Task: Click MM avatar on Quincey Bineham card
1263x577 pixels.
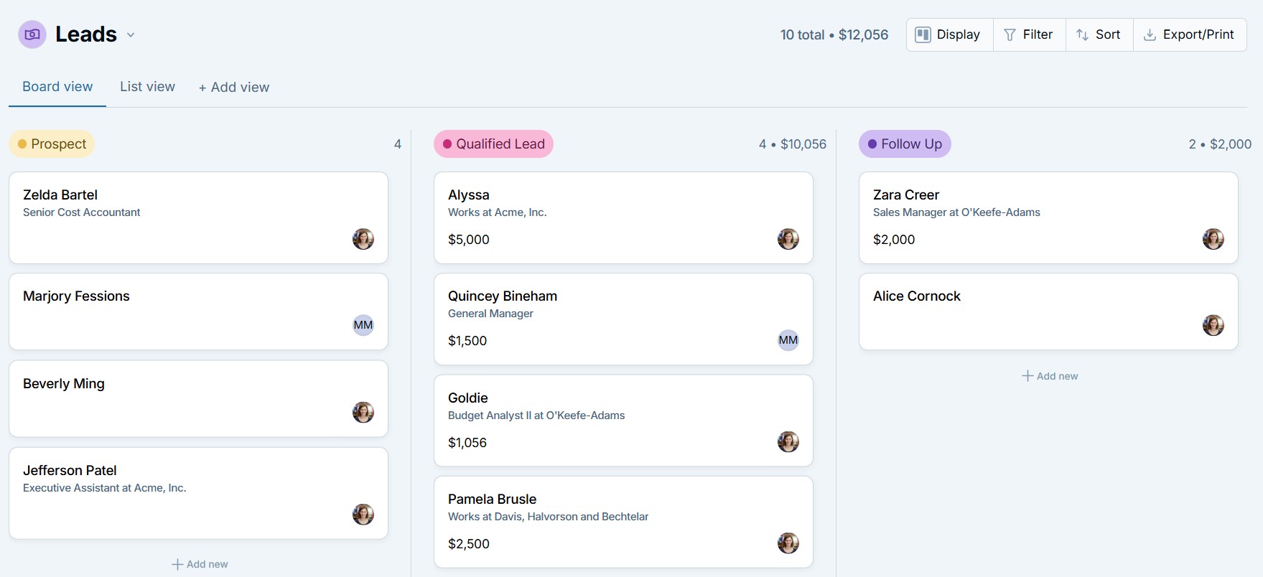Action: 788,340
